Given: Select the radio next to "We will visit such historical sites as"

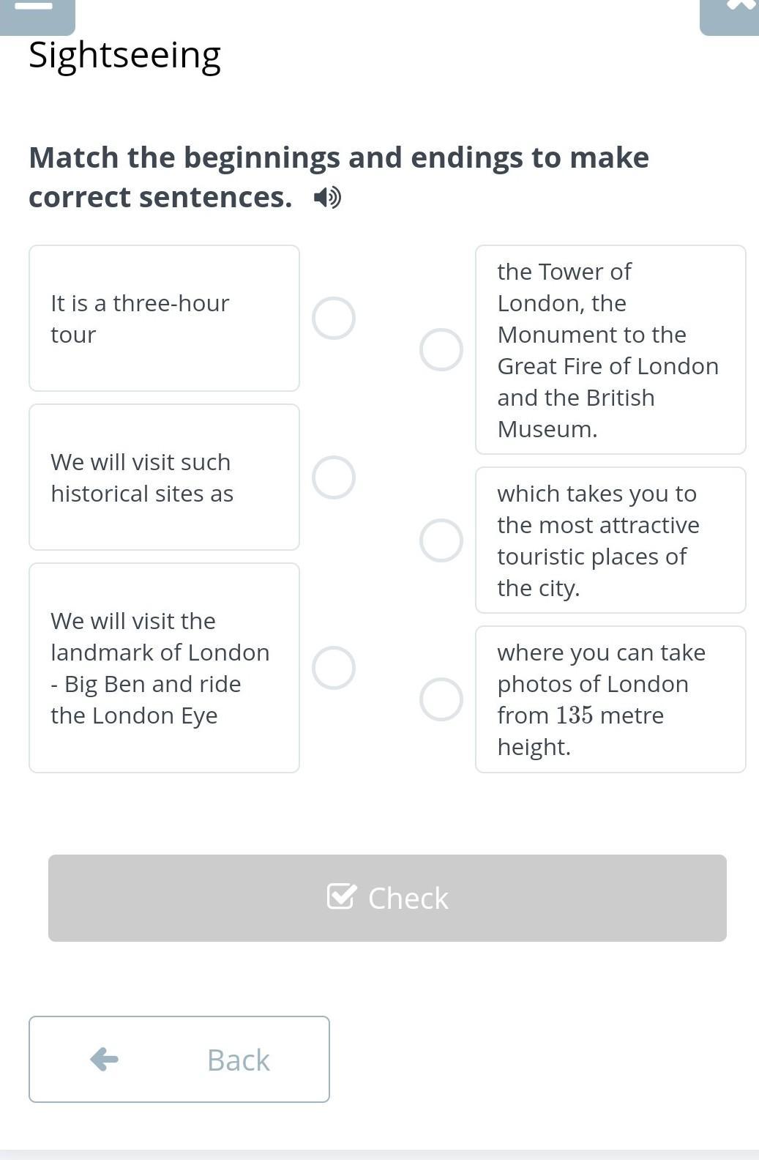Looking at the screenshot, I should click(x=334, y=477).
